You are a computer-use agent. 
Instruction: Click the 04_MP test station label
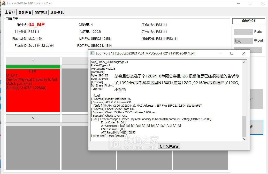(36, 25)
